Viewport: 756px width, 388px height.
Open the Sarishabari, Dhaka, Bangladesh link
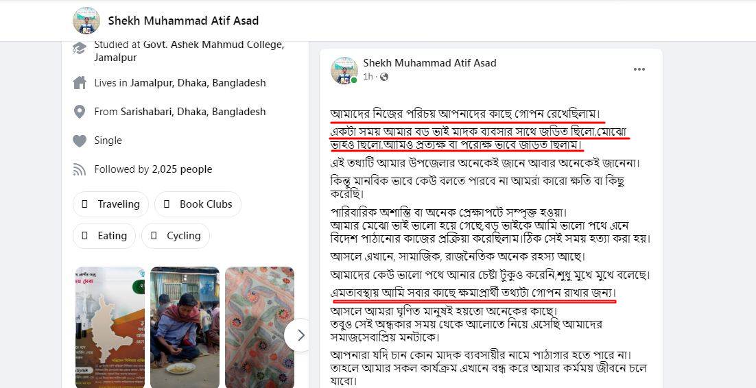[193, 112]
